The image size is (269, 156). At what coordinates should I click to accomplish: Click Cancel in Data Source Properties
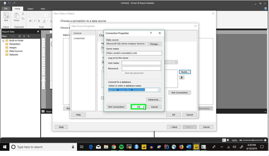click(190, 115)
